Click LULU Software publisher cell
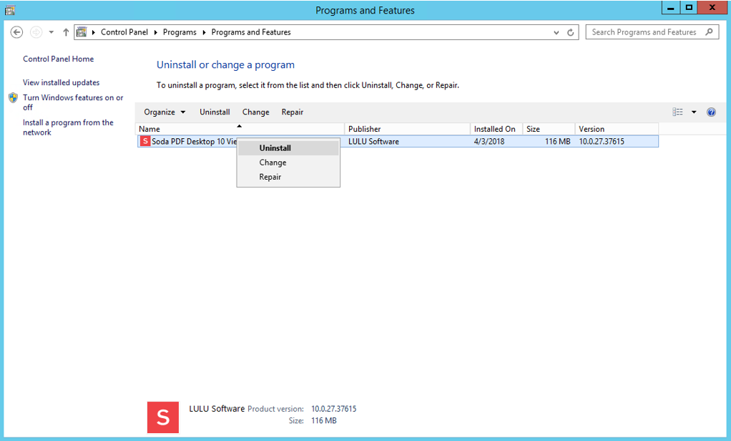The height and width of the screenshot is (441, 731). click(373, 142)
